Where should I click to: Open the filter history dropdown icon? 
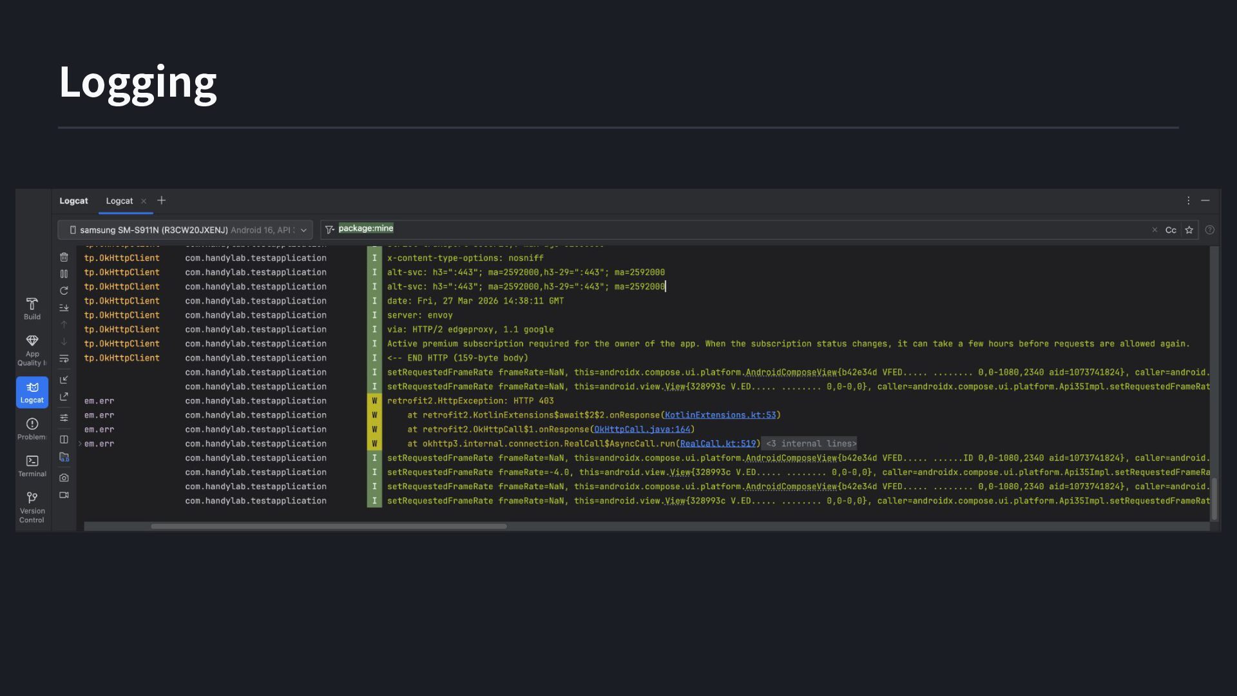click(x=329, y=229)
